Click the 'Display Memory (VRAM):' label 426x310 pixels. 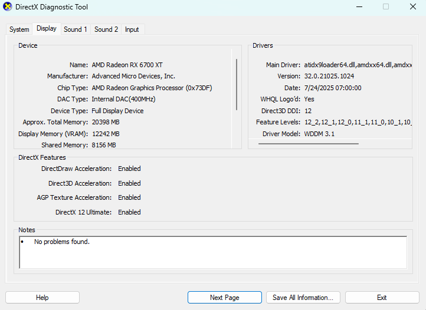pyautogui.click(x=53, y=134)
